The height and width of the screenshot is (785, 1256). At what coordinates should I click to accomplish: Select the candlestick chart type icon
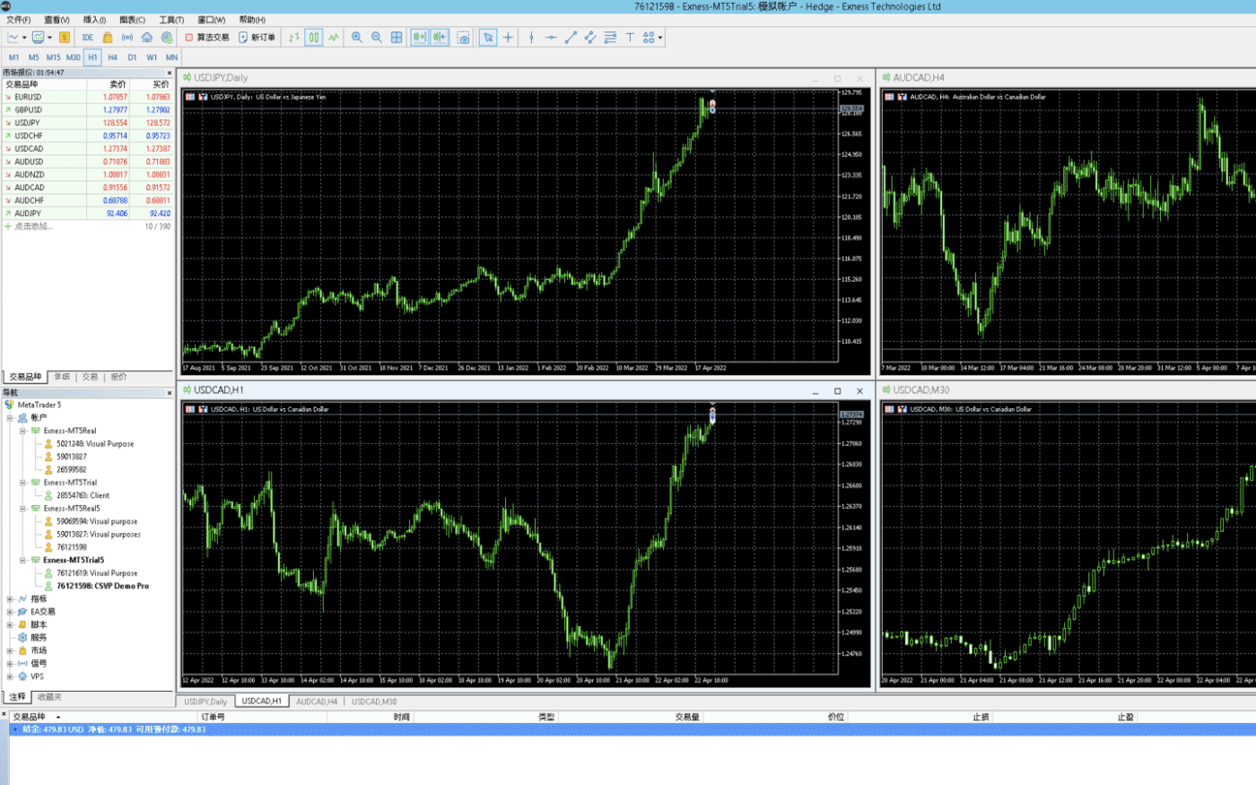pos(314,38)
